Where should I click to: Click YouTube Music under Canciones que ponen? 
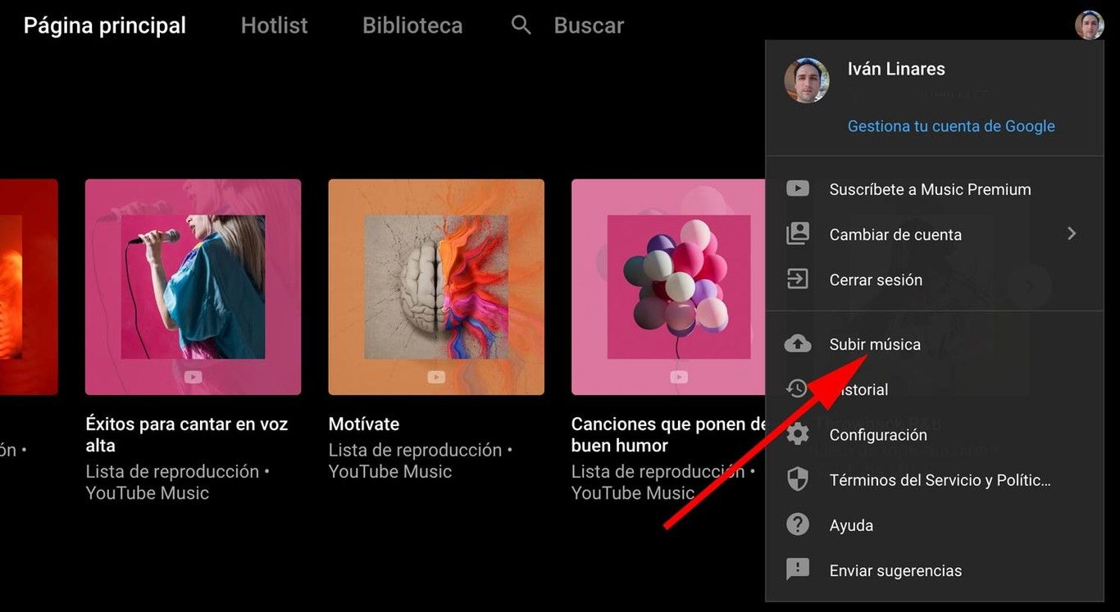(633, 493)
